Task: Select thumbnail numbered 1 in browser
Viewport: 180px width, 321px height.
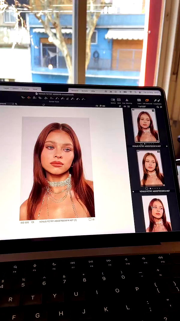Action: (145, 125)
